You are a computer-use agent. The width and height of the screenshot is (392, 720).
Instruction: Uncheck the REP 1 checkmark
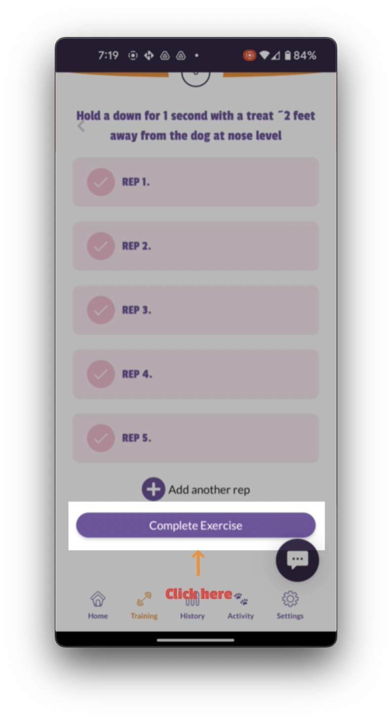point(101,182)
